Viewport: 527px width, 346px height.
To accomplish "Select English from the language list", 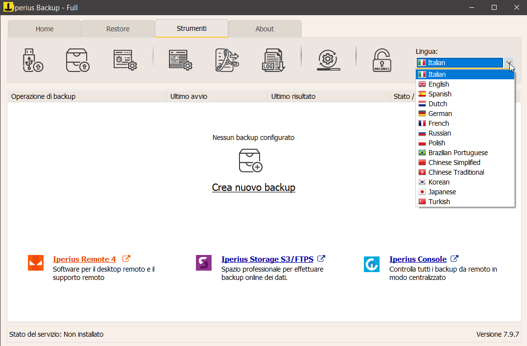I will [465, 84].
